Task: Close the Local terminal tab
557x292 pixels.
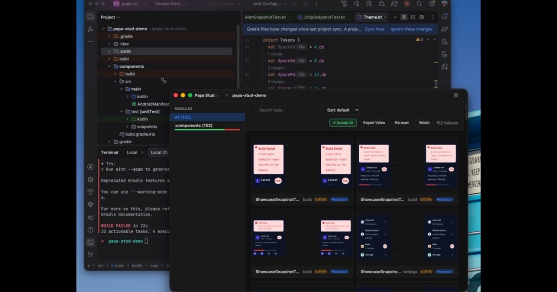Action: pyautogui.click(x=142, y=152)
